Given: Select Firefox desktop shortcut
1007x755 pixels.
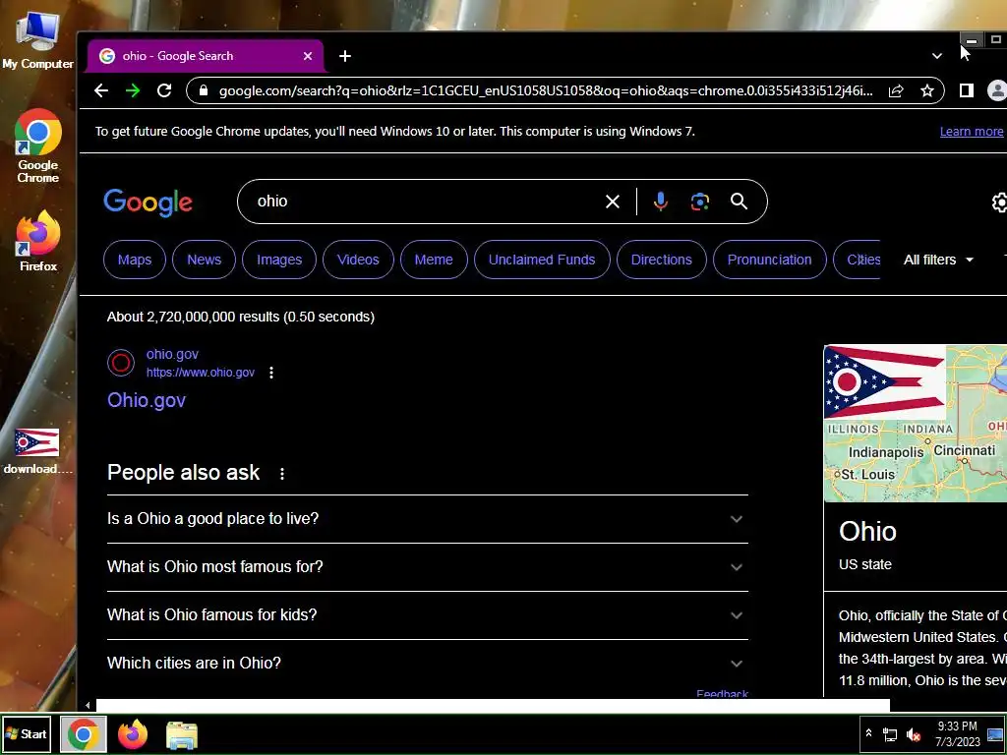Looking at the screenshot, I should tap(38, 241).
